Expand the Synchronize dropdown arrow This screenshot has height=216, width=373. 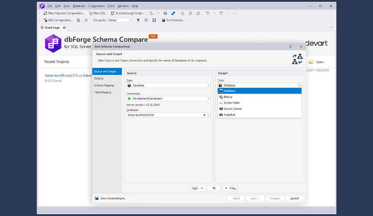[189, 20]
